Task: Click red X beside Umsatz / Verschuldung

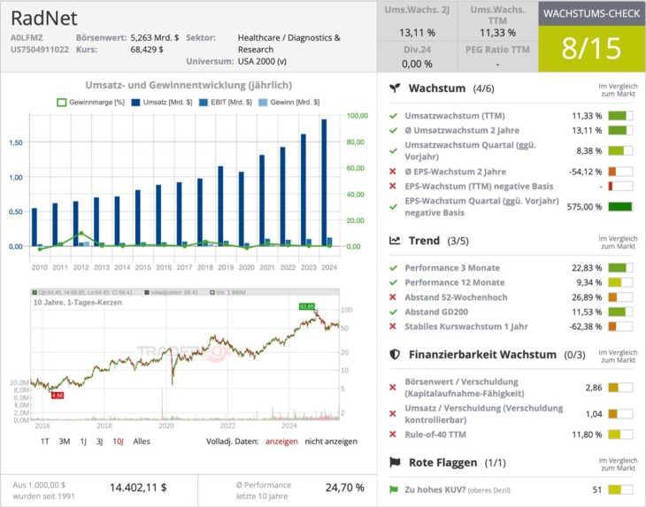Action: click(x=393, y=413)
